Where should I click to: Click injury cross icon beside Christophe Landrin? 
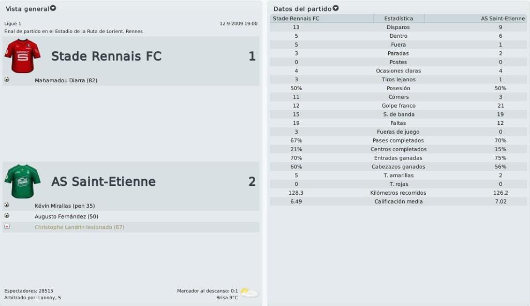7,227
